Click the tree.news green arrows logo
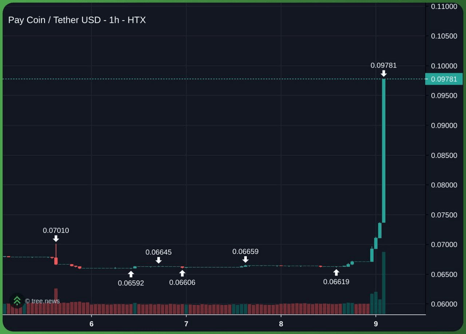Image resolution: width=466 pixels, height=334 pixels. pyautogui.click(x=17, y=301)
